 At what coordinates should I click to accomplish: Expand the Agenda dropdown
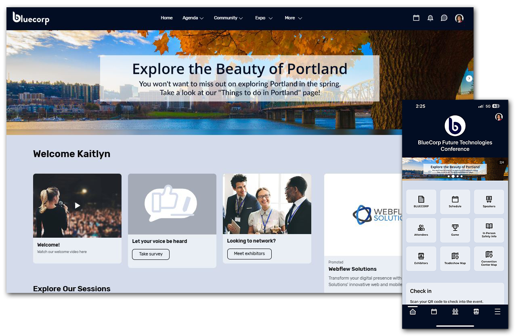(x=193, y=18)
